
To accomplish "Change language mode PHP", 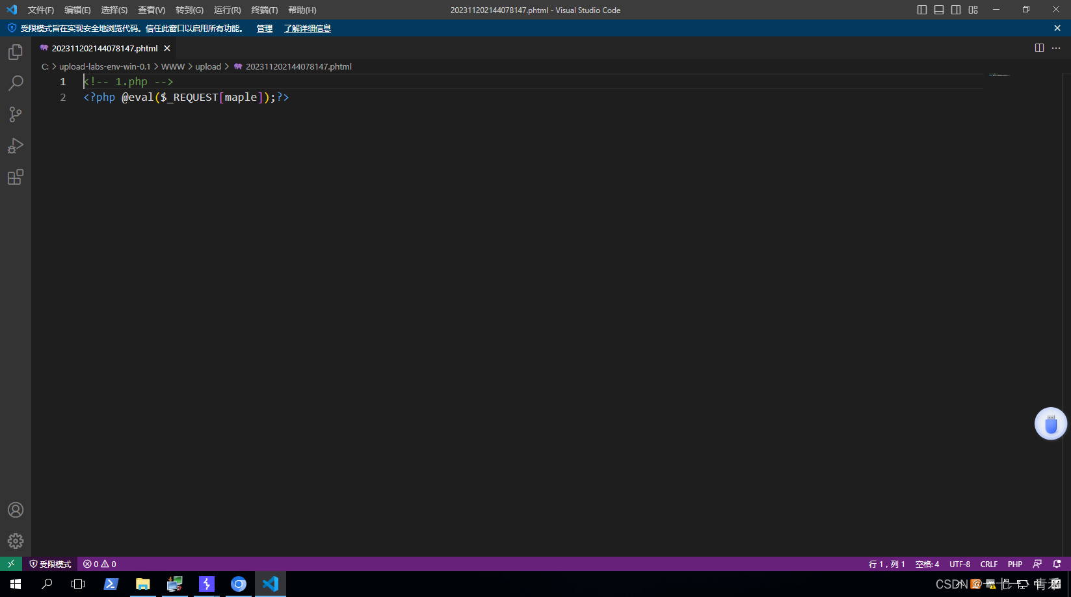I will (x=1015, y=564).
